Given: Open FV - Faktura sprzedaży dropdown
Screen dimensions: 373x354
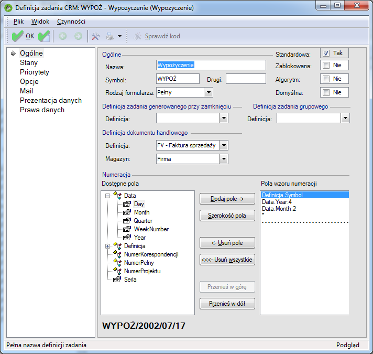Looking at the screenshot, I should 224,145.
